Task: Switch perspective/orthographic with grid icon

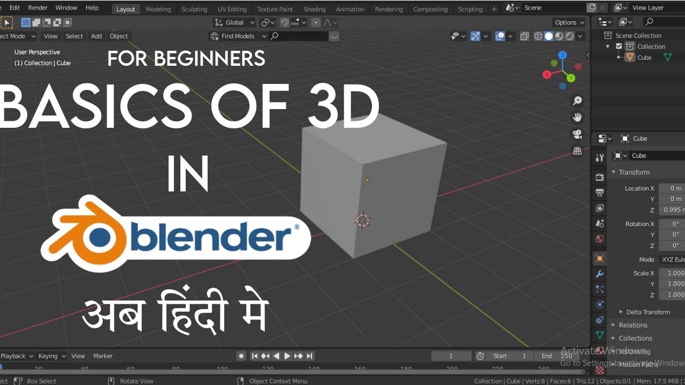Action: (577, 151)
